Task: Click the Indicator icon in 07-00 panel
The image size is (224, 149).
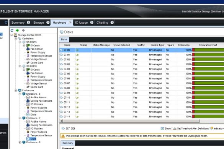Action: tap(211, 128)
